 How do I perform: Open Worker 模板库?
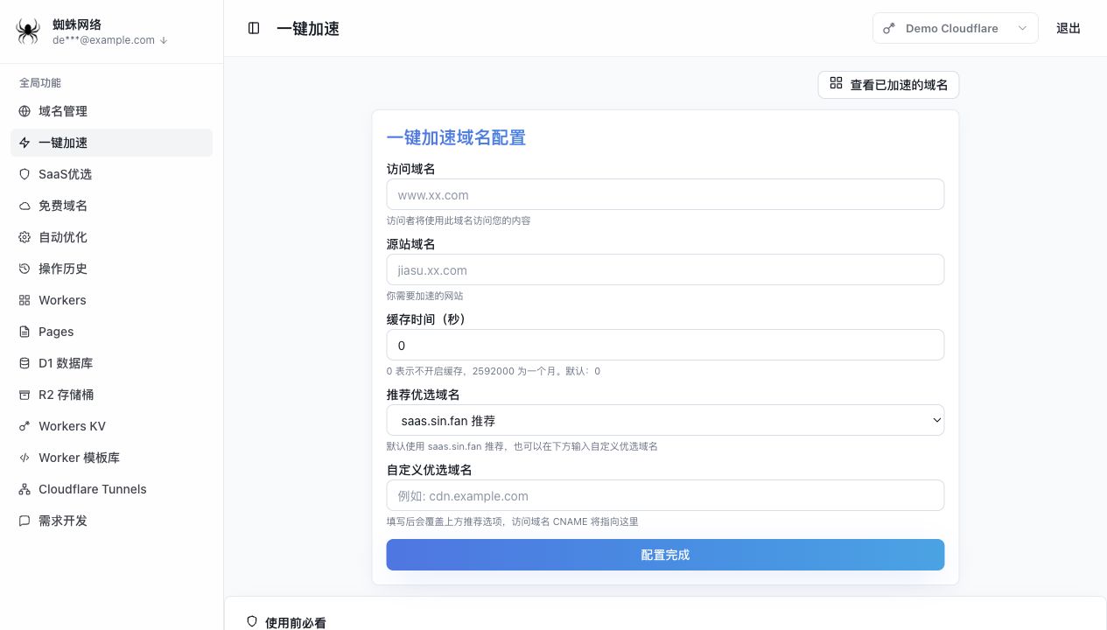[x=111, y=458]
